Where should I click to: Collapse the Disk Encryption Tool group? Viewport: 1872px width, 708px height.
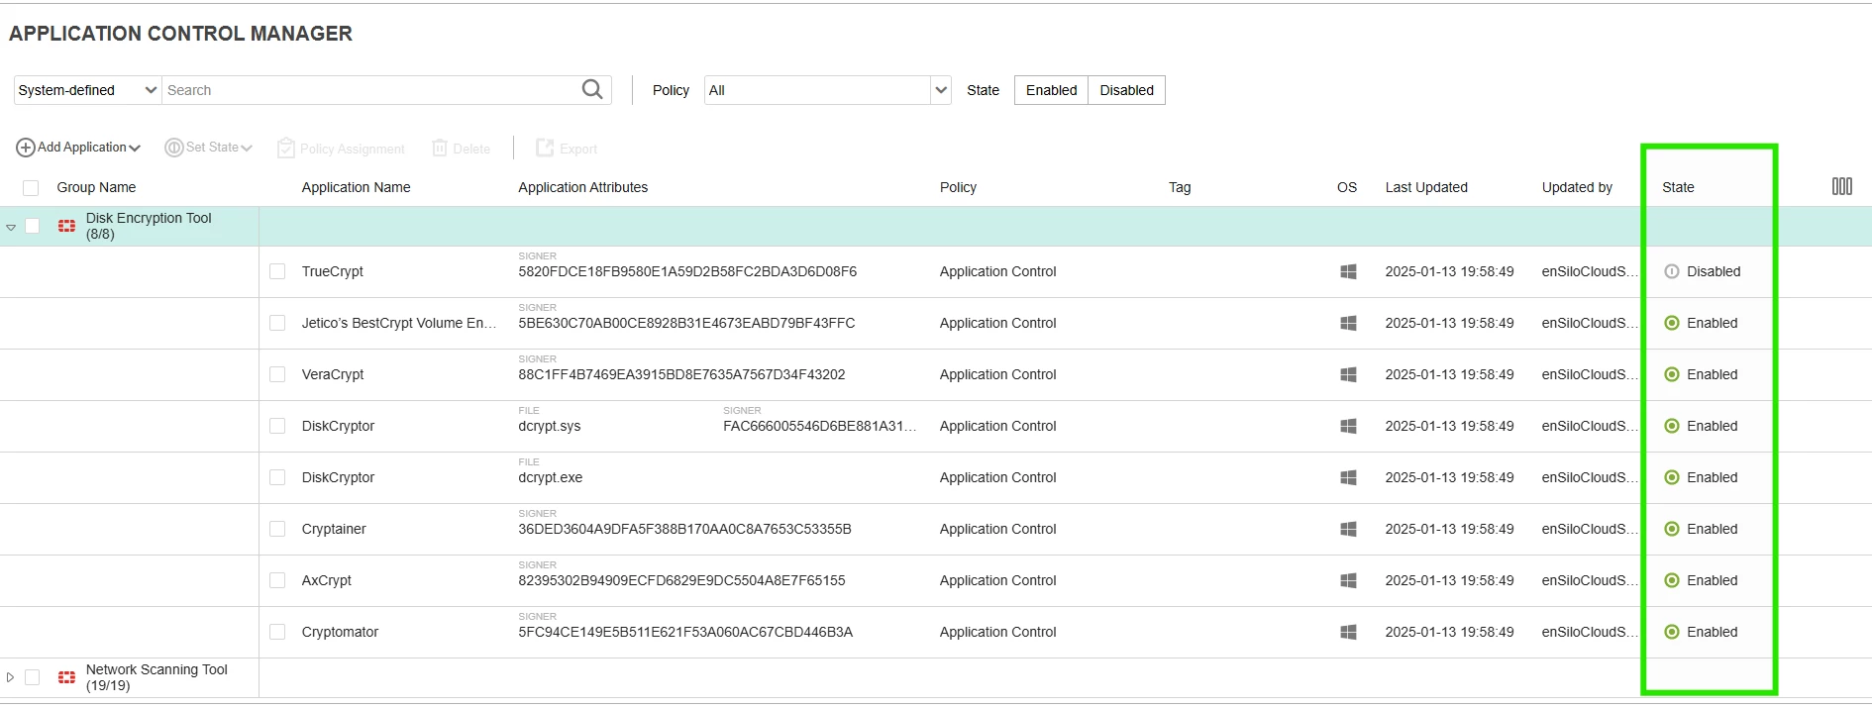click(x=11, y=227)
